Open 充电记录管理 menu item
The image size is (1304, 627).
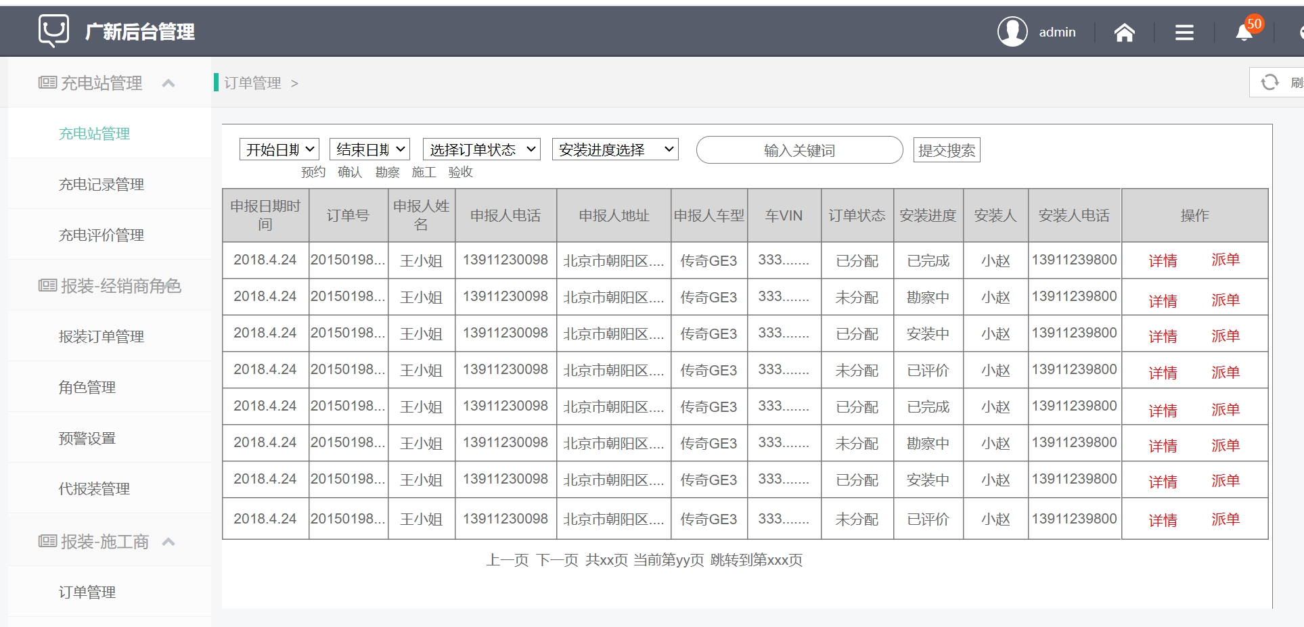tap(102, 184)
